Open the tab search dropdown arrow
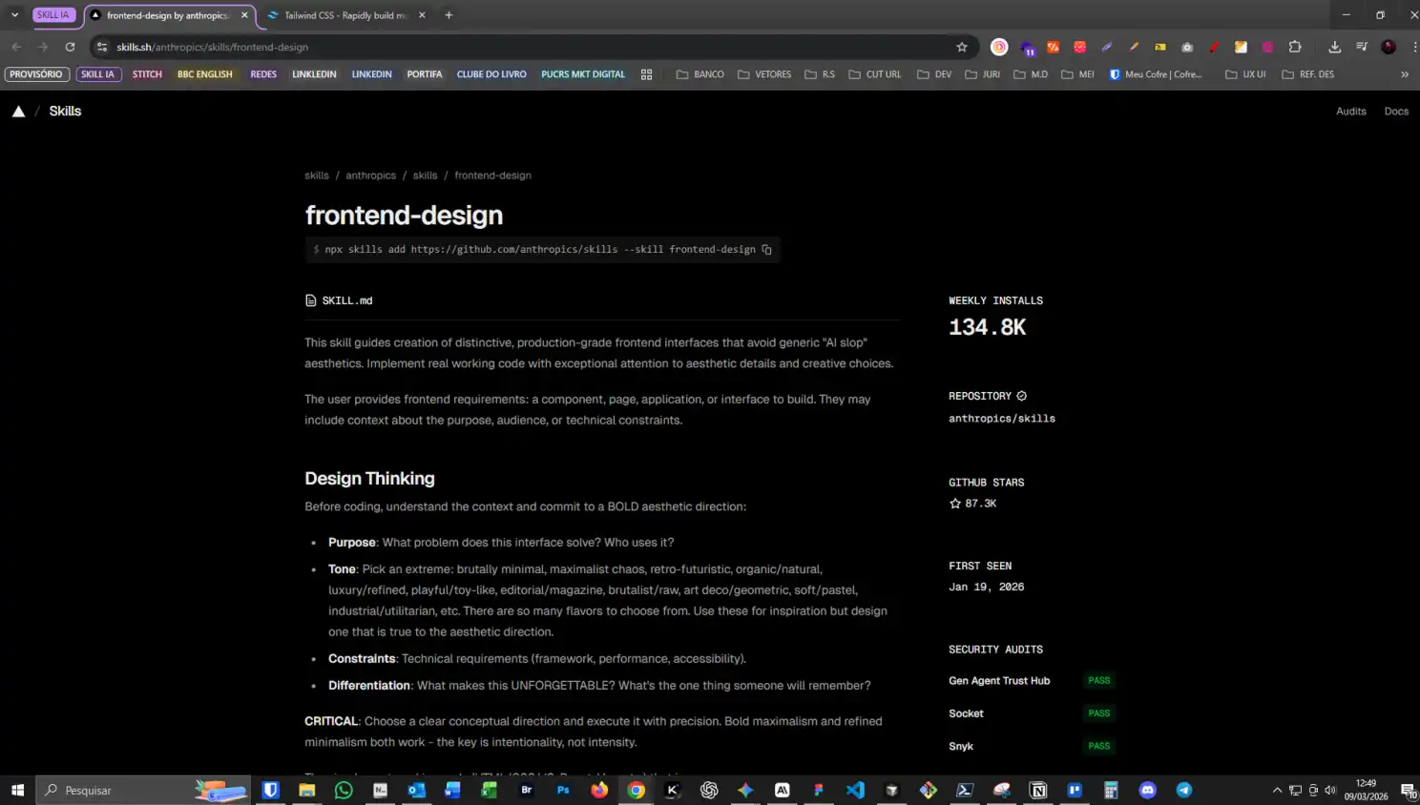The image size is (1420, 805). [14, 15]
